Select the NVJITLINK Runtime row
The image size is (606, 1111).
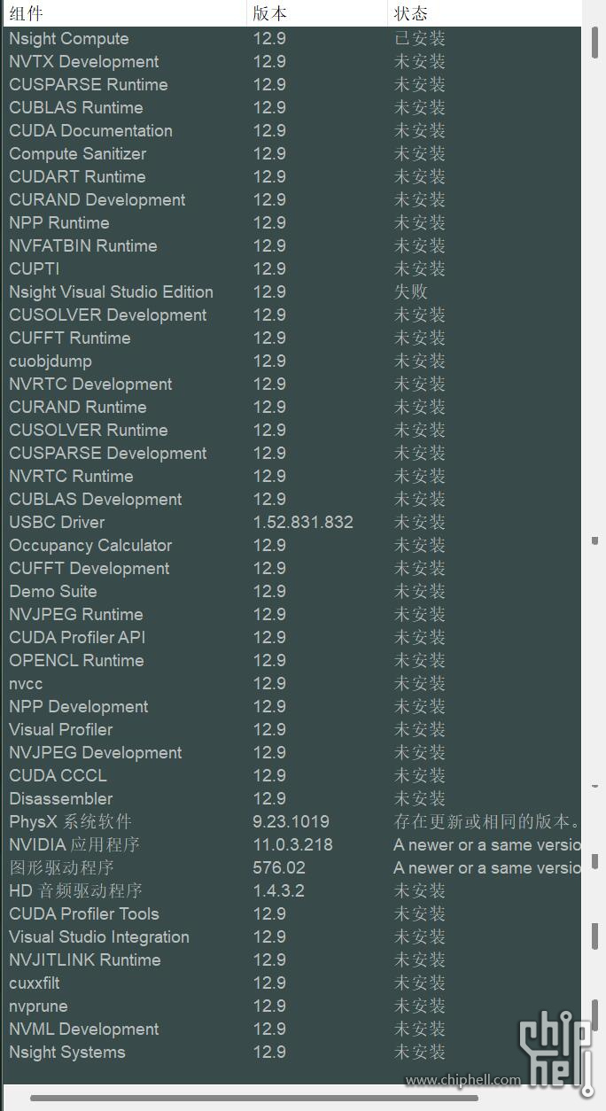292,960
